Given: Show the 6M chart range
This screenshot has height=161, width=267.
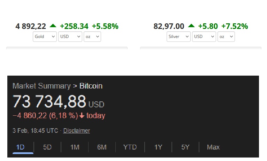Looking at the screenshot, I should (x=102, y=147).
